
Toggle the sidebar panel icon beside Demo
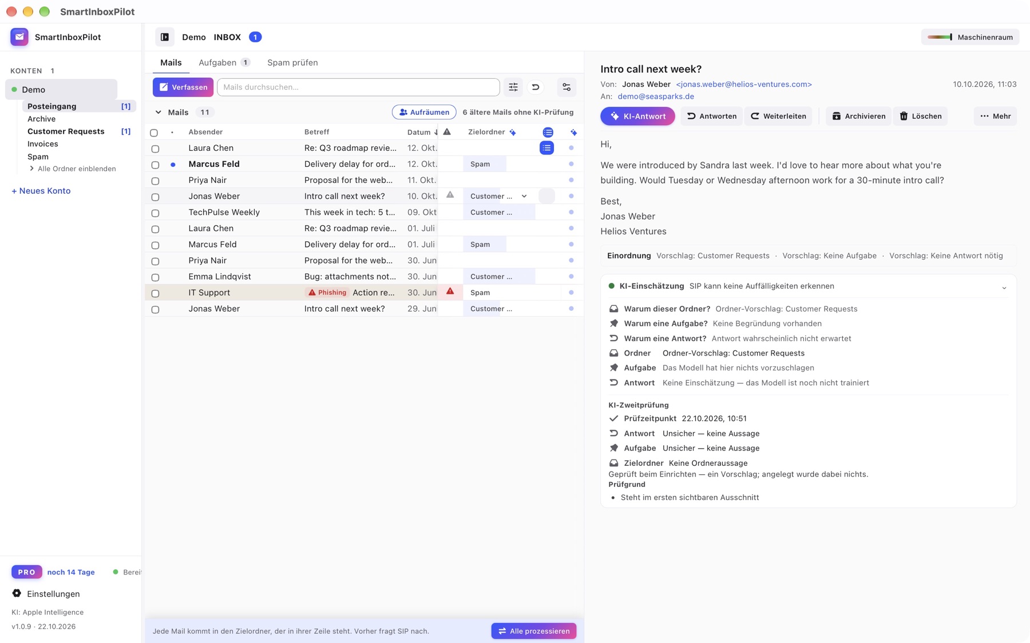pos(165,37)
